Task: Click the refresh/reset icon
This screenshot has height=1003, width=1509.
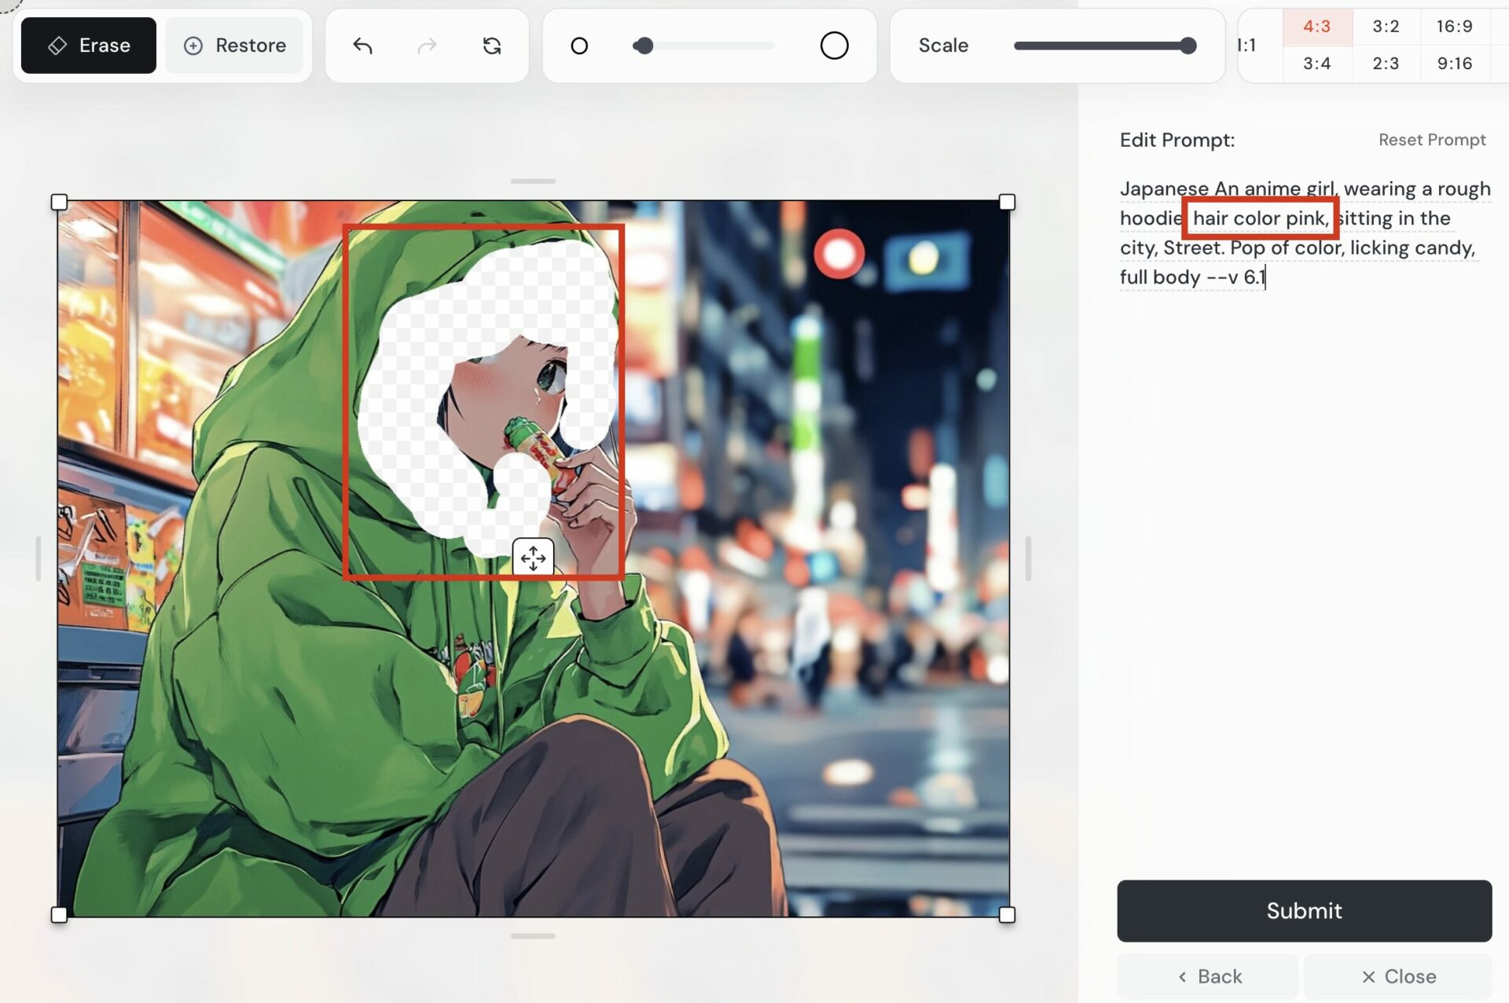Action: pyautogui.click(x=490, y=45)
